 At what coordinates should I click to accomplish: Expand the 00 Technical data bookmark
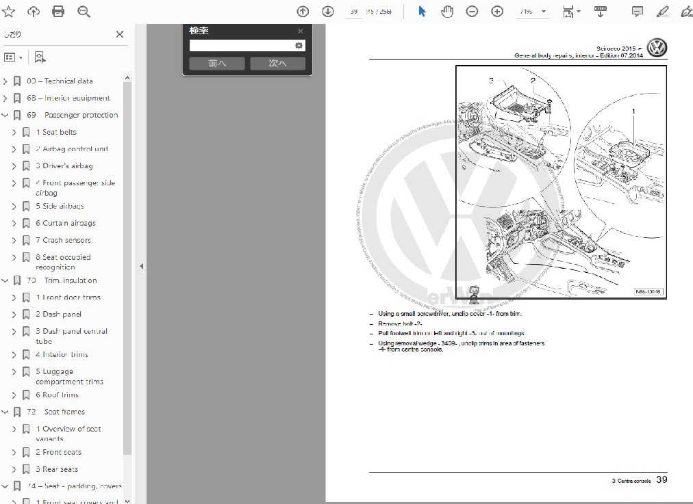[5, 81]
